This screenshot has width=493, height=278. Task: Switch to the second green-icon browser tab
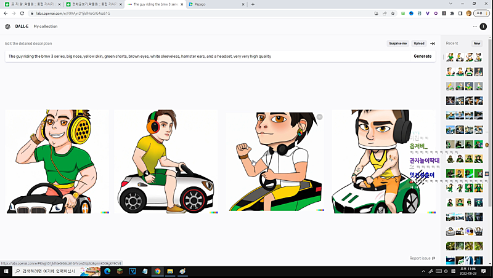click(94, 4)
